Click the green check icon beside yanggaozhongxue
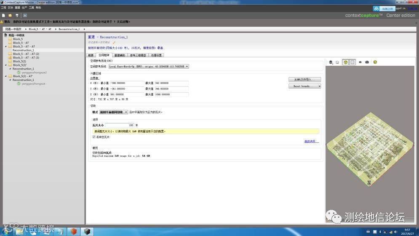This screenshot has height=236, width=419. point(19,84)
